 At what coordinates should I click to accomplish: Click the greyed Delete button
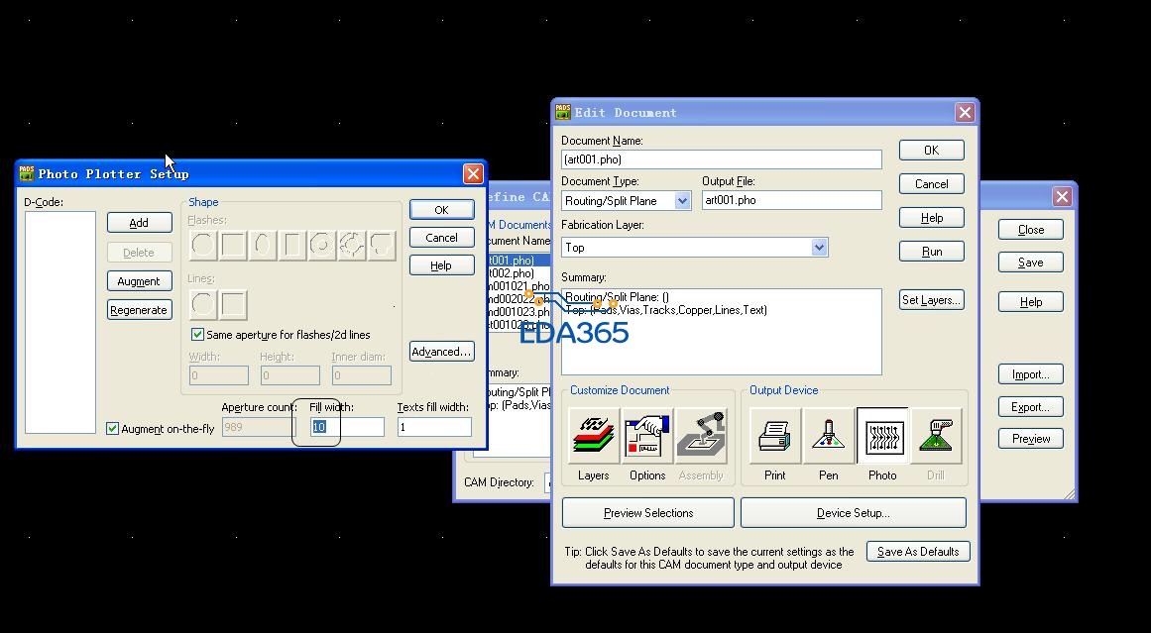click(x=140, y=253)
